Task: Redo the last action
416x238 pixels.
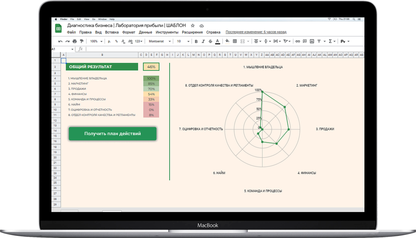Action: tap(68, 41)
